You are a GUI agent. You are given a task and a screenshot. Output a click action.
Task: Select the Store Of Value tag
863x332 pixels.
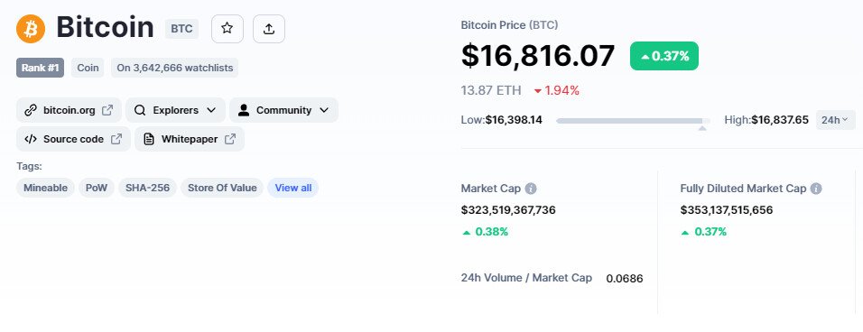222,188
